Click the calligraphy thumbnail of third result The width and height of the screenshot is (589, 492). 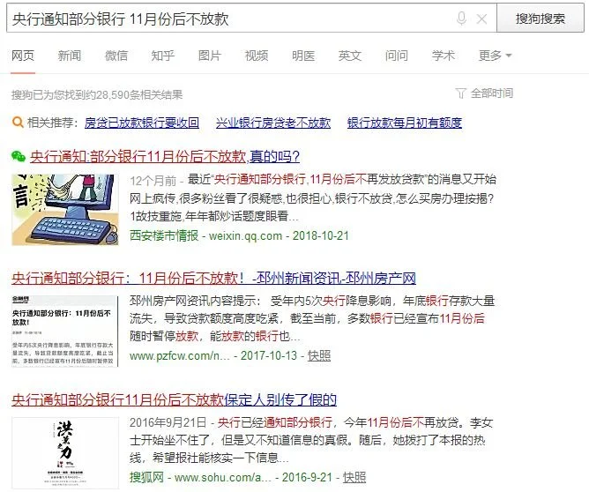(65, 452)
